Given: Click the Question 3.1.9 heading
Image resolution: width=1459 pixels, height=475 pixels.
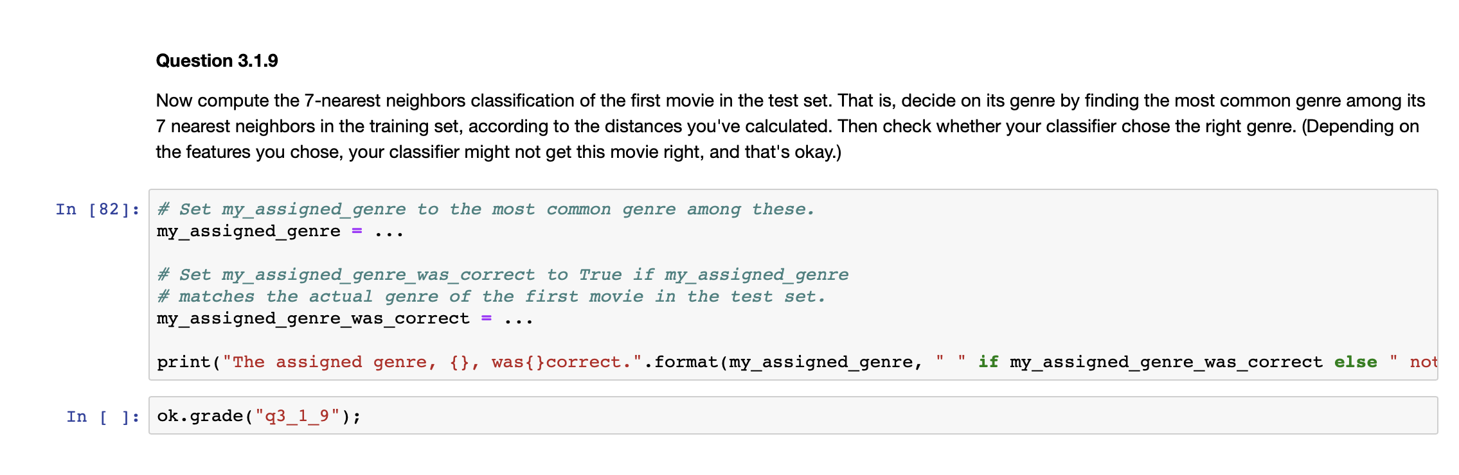Looking at the screenshot, I should pos(217,61).
